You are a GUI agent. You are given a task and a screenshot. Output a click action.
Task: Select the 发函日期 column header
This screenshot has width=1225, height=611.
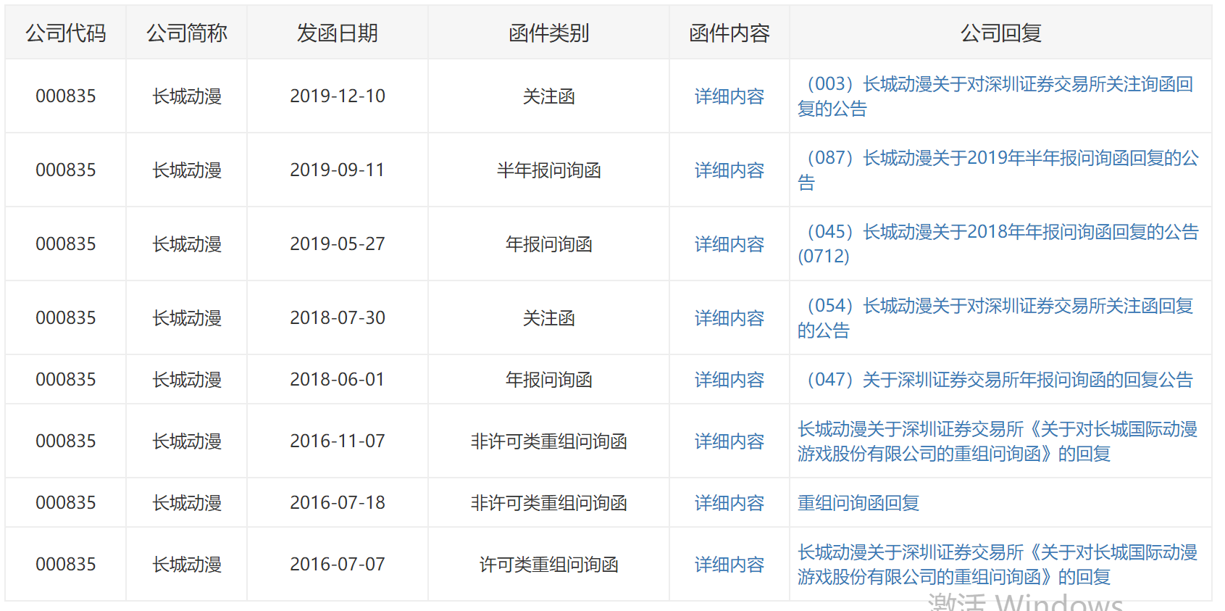[x=338, y=33]
